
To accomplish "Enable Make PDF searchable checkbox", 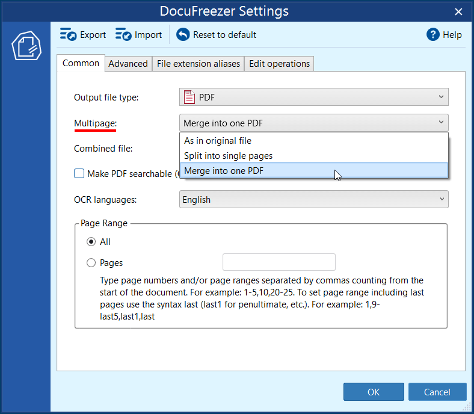I will pyautogui.click(x=79, y=174).
